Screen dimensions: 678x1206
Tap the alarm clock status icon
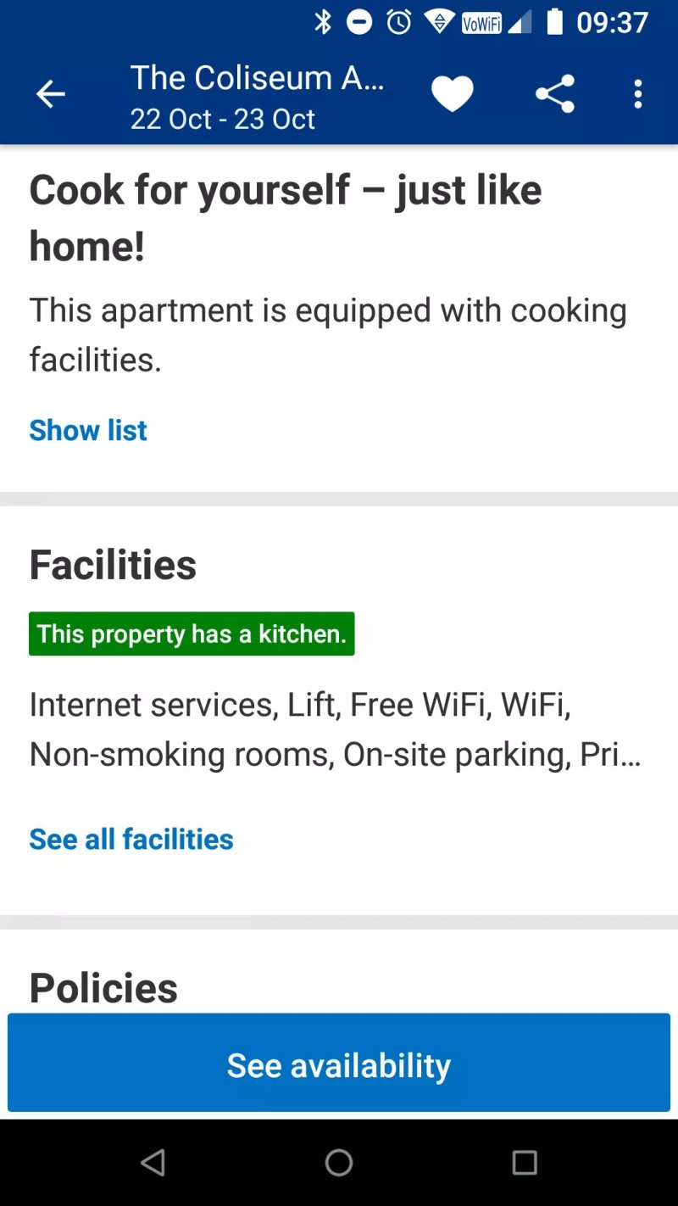(x=399, y=22)
